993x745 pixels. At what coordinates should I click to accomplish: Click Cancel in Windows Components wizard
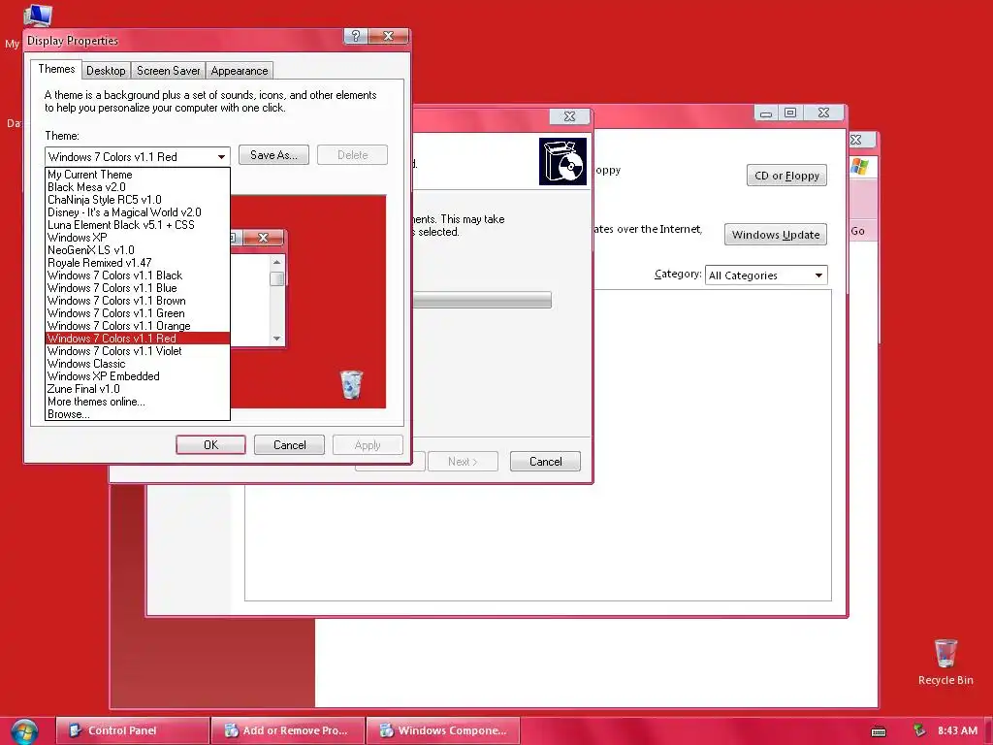pos(545,461)
